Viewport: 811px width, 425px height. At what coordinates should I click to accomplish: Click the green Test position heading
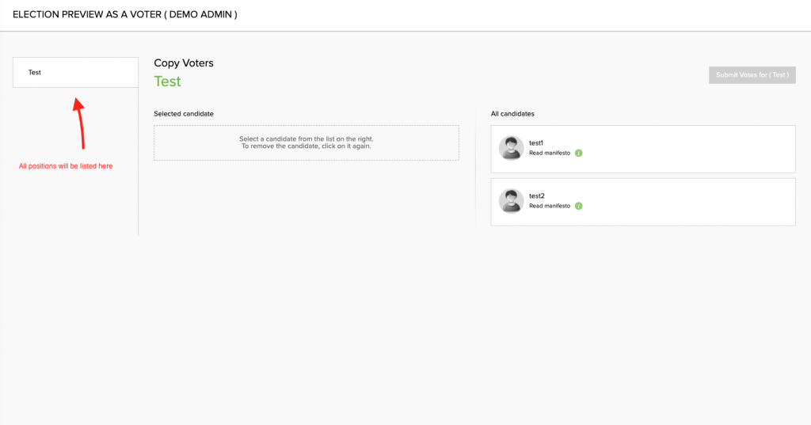[168, 82]
